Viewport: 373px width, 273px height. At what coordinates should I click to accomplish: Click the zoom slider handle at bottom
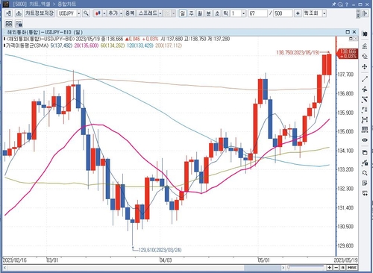click(289, 267)
